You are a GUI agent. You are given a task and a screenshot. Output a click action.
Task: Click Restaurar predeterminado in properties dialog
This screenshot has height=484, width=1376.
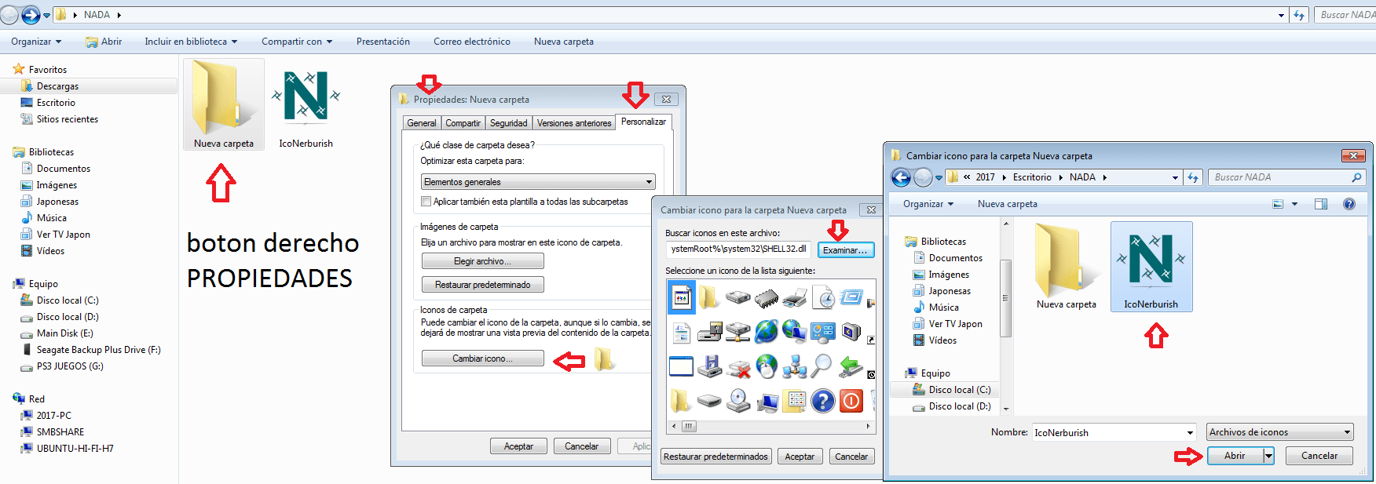482,285
